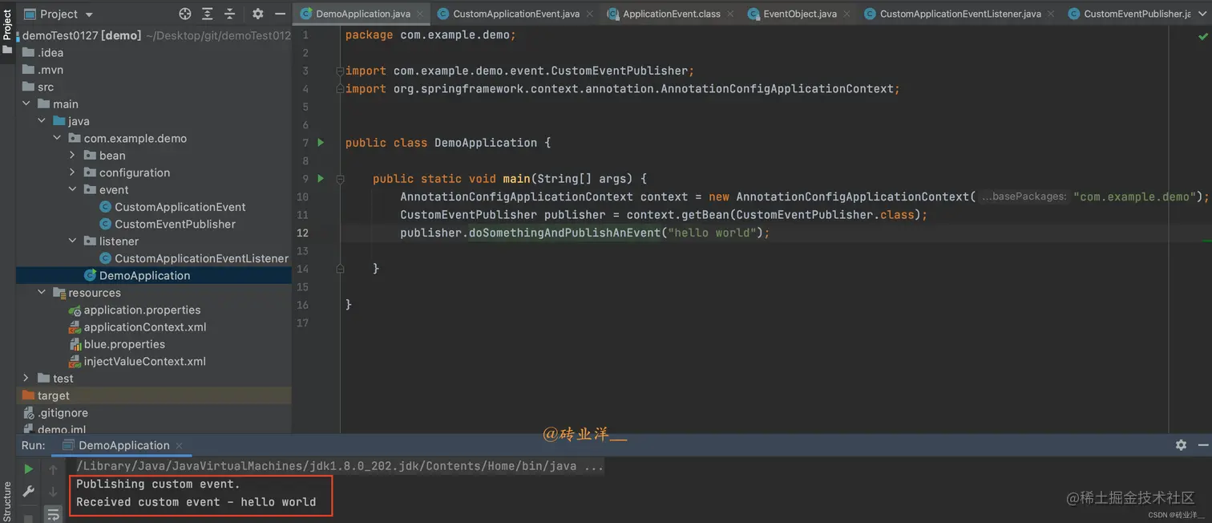Screen dimensions: 1212x523
Task: Open Project panel gear settings
Action: click(x=257, y=14)
